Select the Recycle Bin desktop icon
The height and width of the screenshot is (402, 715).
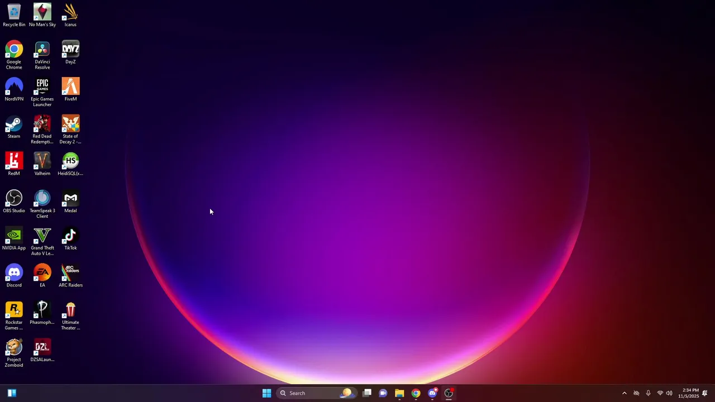coord(14,15)
